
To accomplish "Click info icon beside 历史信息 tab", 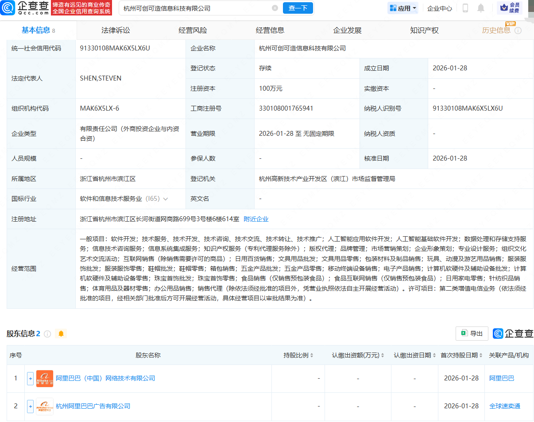I will (x=518, y=31).
